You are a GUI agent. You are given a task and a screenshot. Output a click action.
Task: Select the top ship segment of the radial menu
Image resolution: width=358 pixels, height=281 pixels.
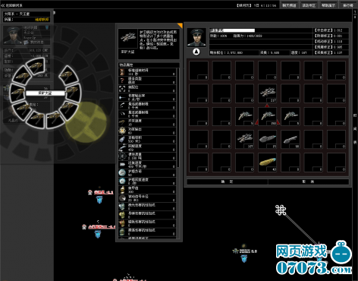coord(36,66)
